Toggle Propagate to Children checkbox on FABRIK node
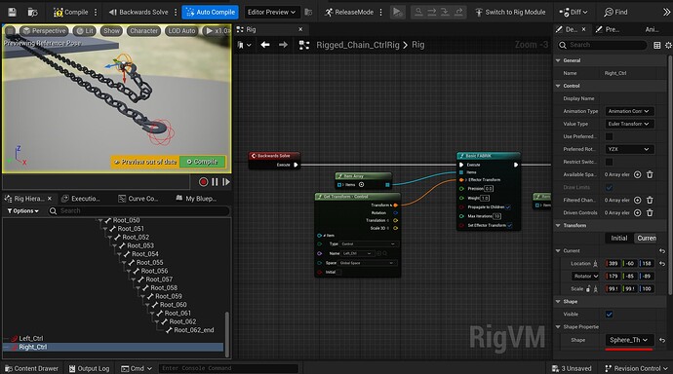The width and height of the screenshot is (673, 374). 508,206
